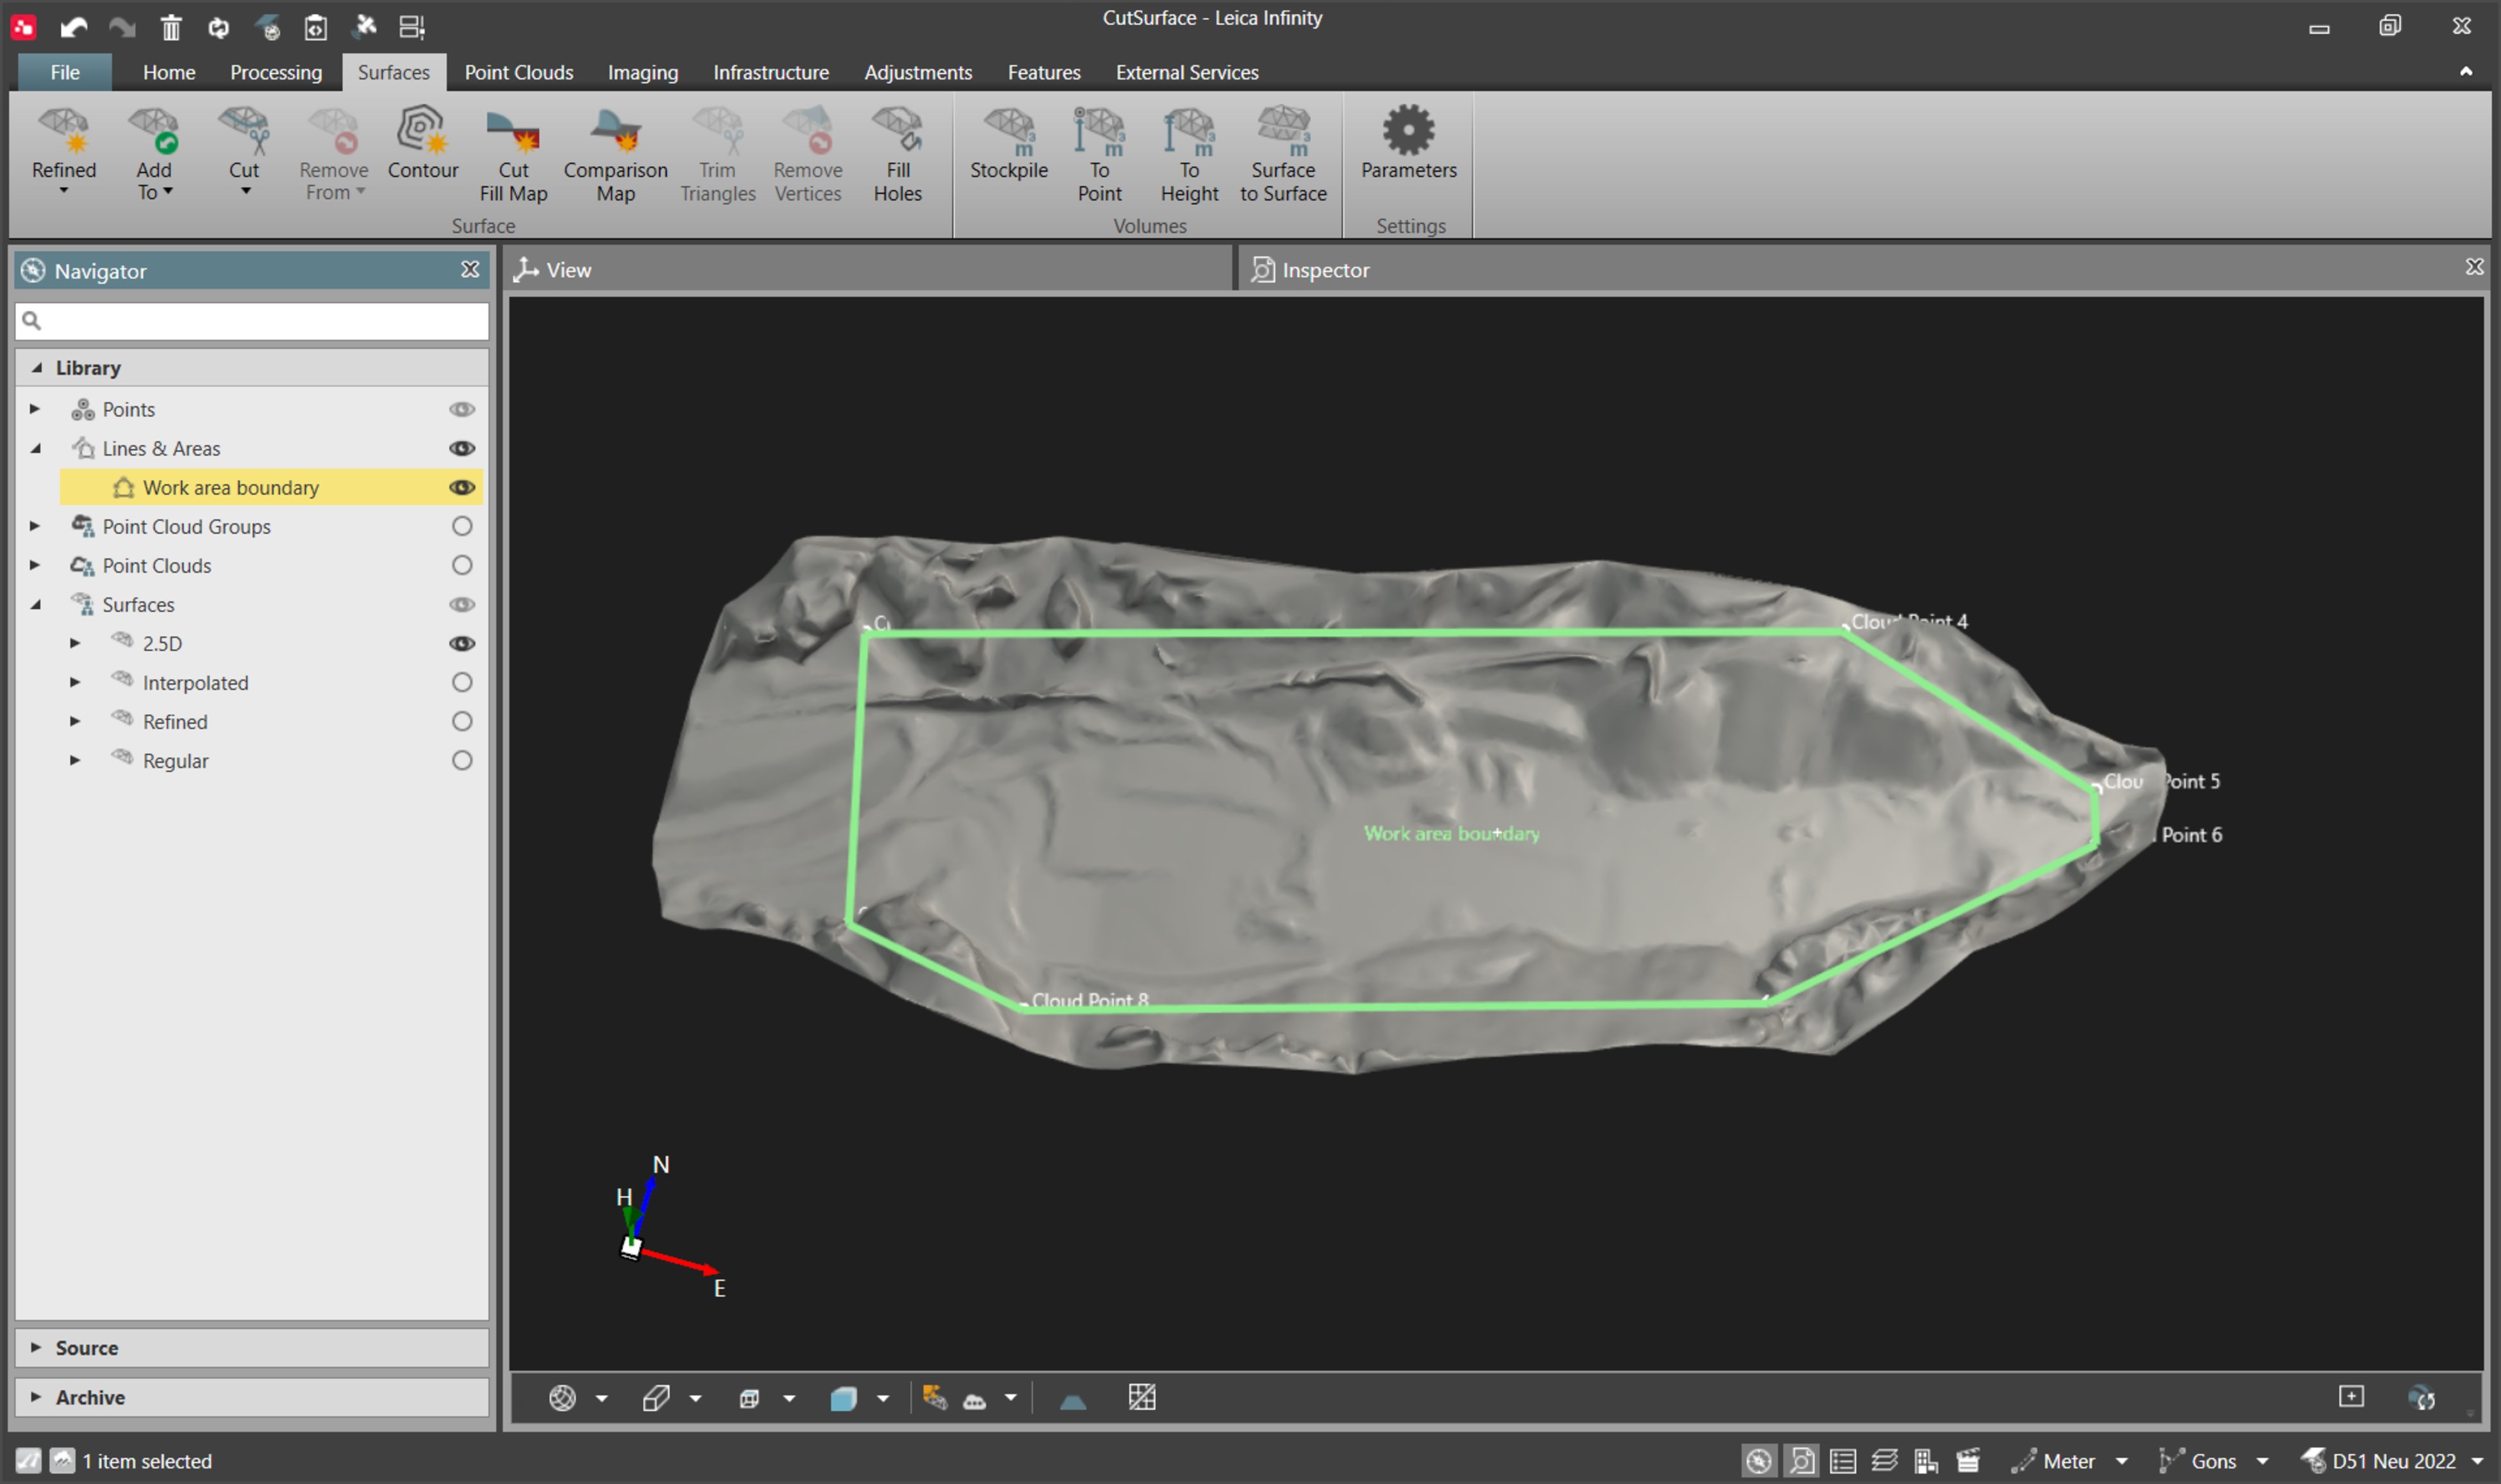Click the satellite icon in title bar

365,26
